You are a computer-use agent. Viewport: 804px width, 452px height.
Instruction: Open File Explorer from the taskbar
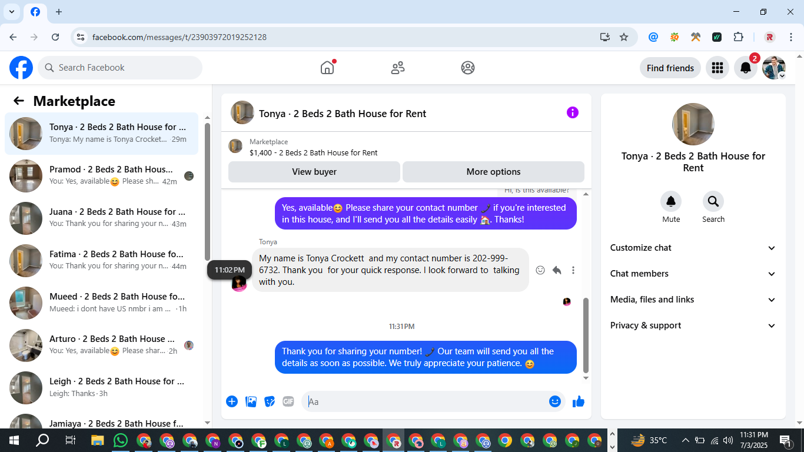point(98,440)
